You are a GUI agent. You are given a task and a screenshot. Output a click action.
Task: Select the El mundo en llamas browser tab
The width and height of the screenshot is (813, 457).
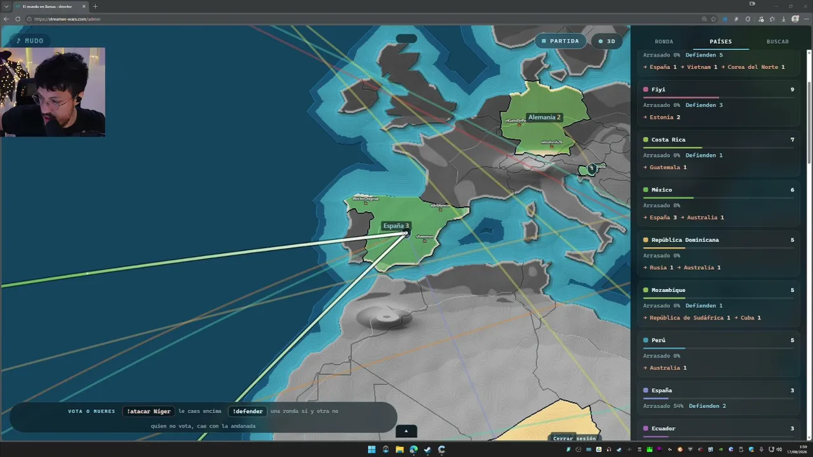51,6
